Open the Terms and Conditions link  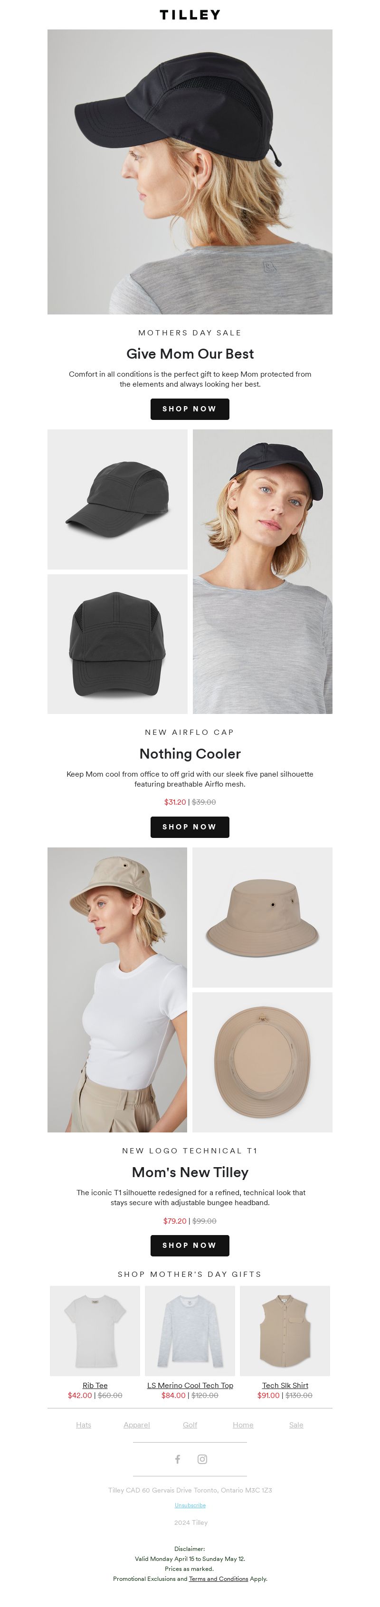click(x=218, y=1578)
